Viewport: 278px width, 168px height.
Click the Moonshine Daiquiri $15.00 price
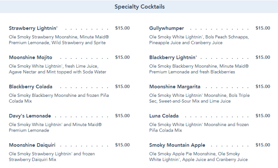coord(122,145)
